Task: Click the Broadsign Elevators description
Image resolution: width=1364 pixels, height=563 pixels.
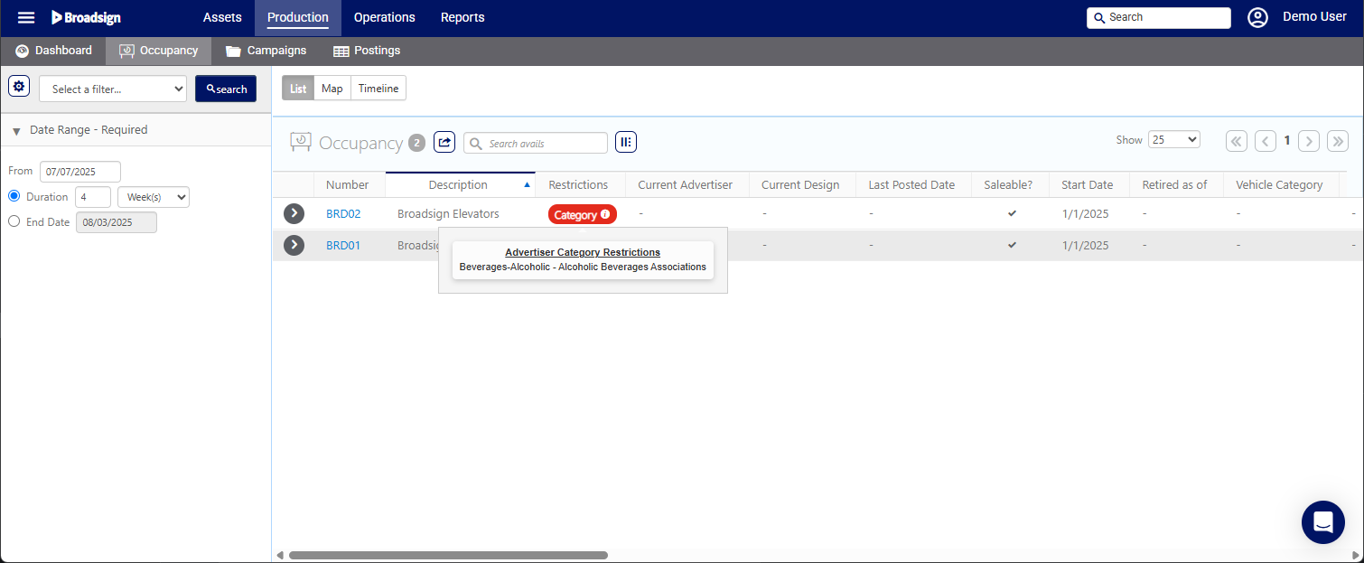Action: (448, 214)
